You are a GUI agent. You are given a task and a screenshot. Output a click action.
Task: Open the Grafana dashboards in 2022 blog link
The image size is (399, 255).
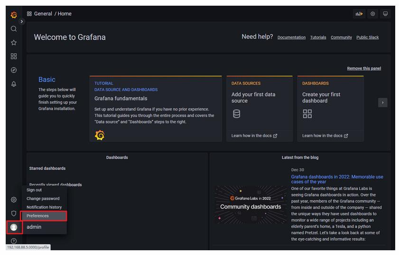click(337, 179)
